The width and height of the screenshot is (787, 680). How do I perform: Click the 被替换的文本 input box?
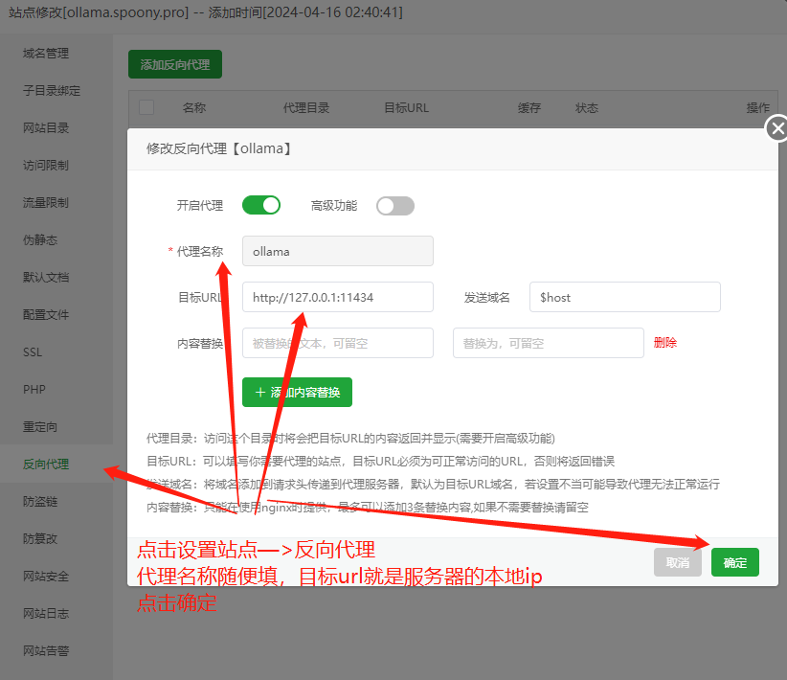pyautogui.click(x=337, y=343)
